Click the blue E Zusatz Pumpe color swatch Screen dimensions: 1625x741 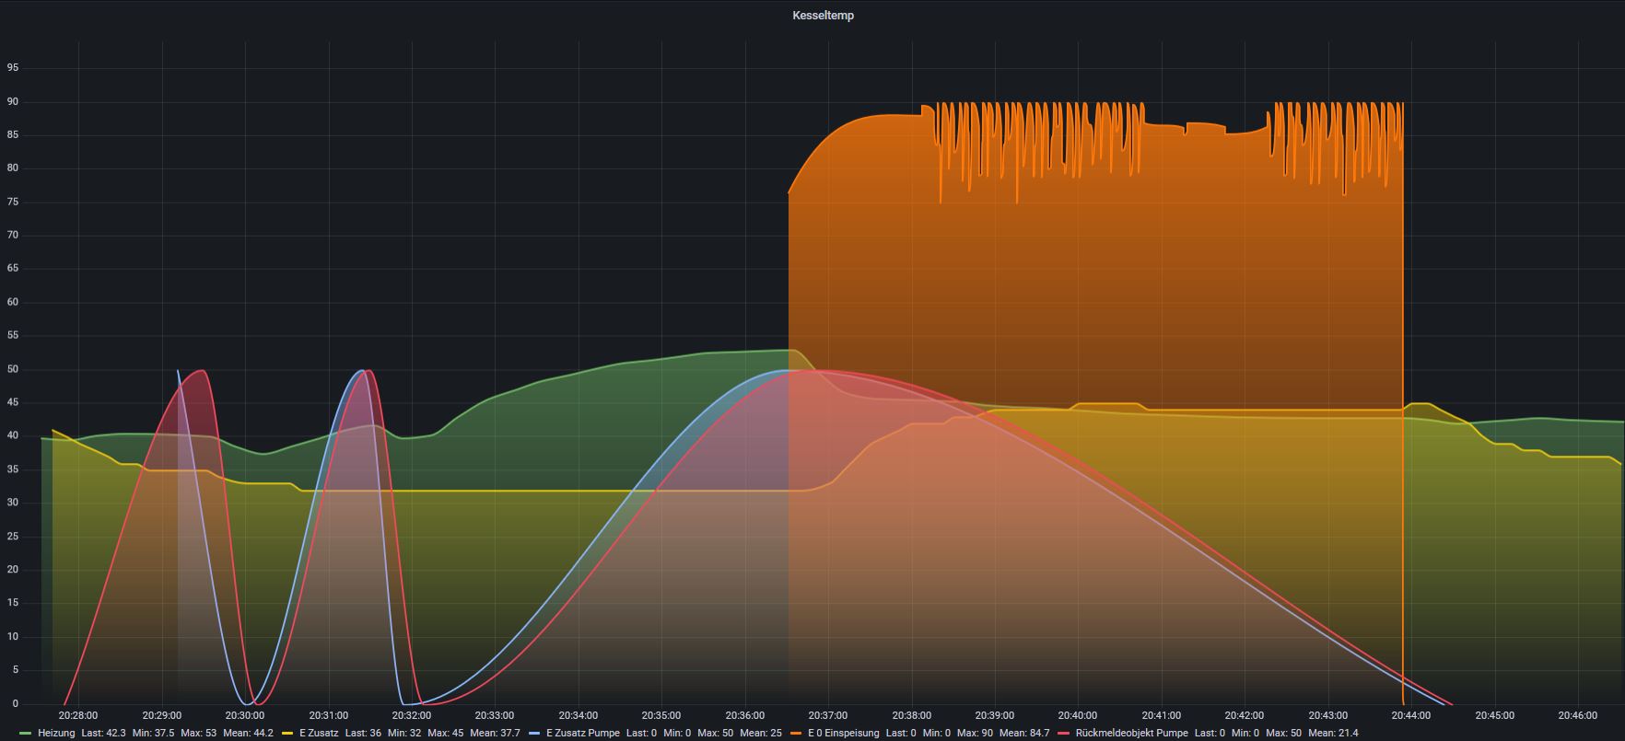(x=534, y=734)
